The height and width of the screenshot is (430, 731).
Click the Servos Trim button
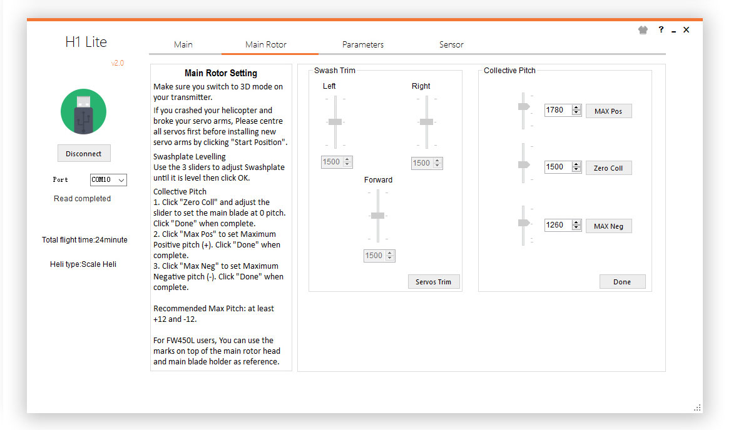coord(433,282)
